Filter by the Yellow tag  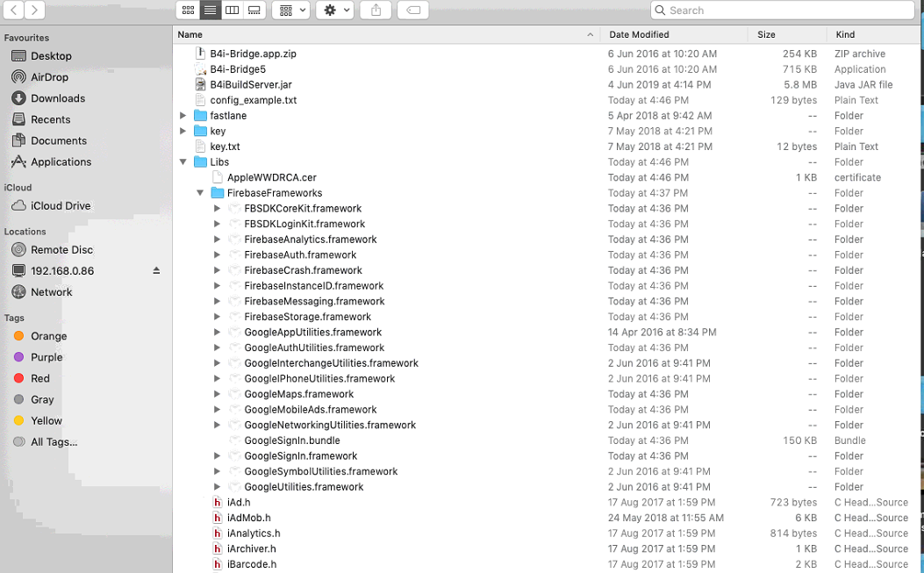pyautogui.click(x=46, y=421)
